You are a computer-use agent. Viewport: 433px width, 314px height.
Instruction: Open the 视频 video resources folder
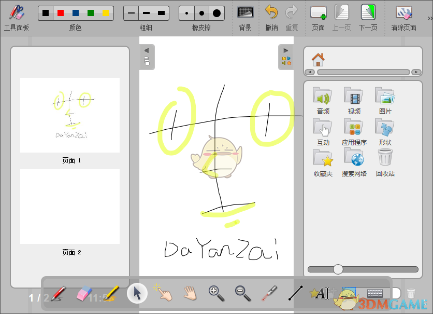(x=354, y=98)
